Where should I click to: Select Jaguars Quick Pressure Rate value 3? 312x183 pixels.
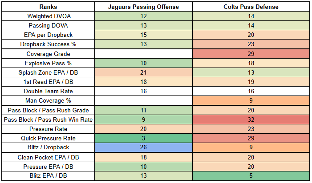144,139
